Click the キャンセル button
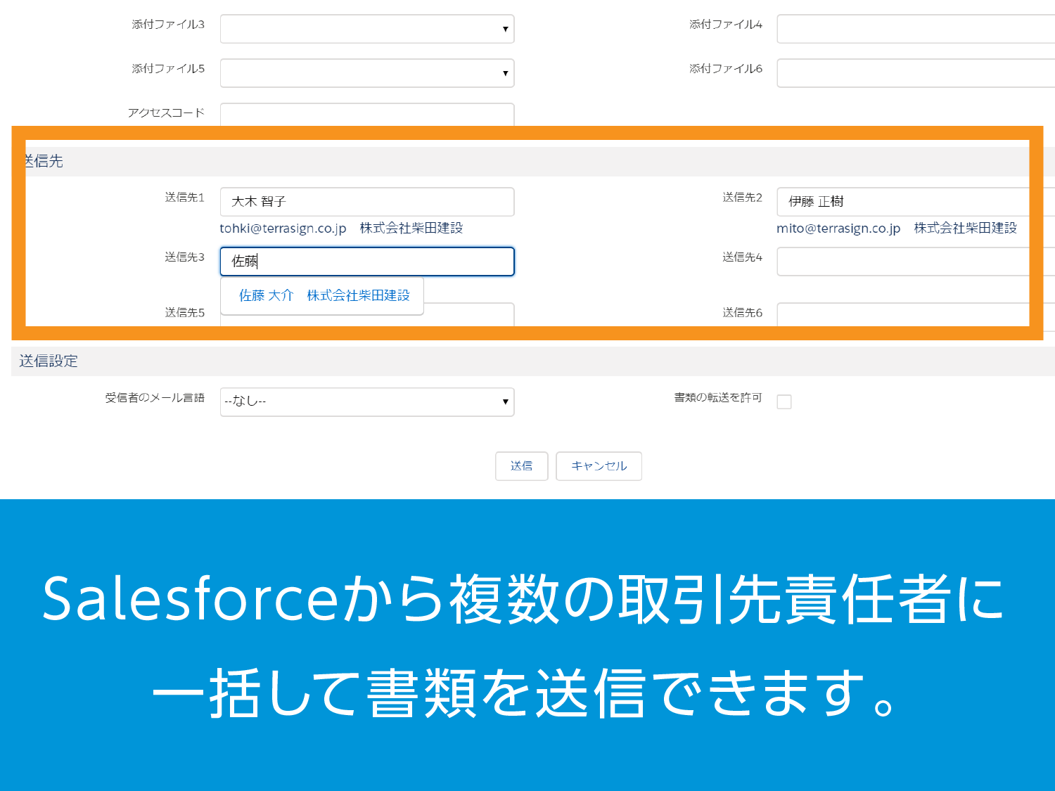Image resolution: width=1055 pixels, height=791 pixels. tap(599, 466)
